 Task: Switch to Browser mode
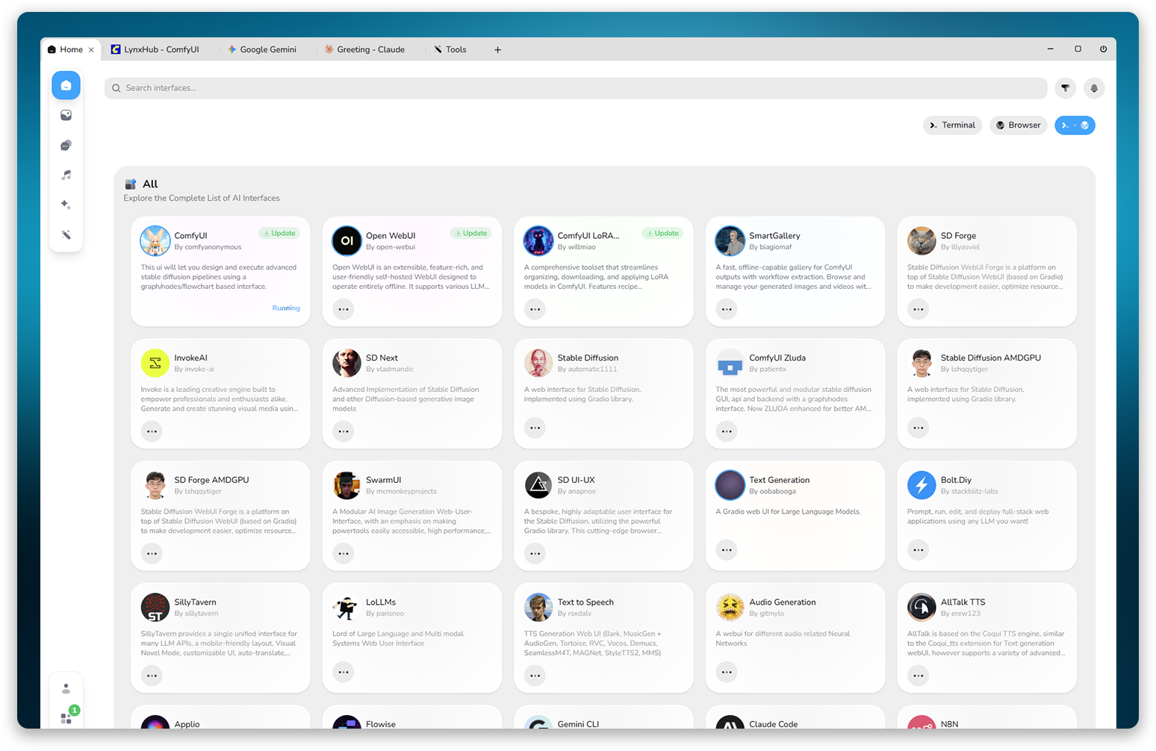(1019, 125)
